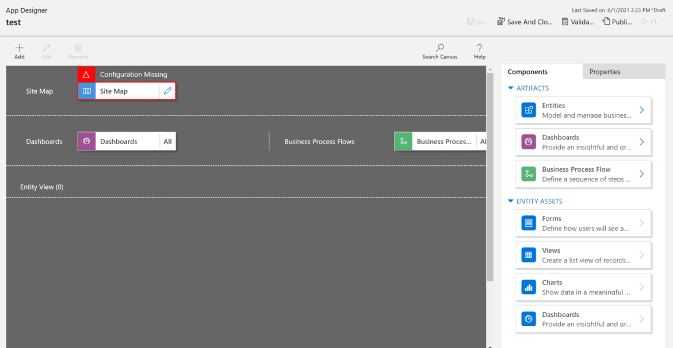Click the red Configuration Missing warning icon
Image resolution: width=673 pixels, height=348 pixels.
[x=86, y=75]
